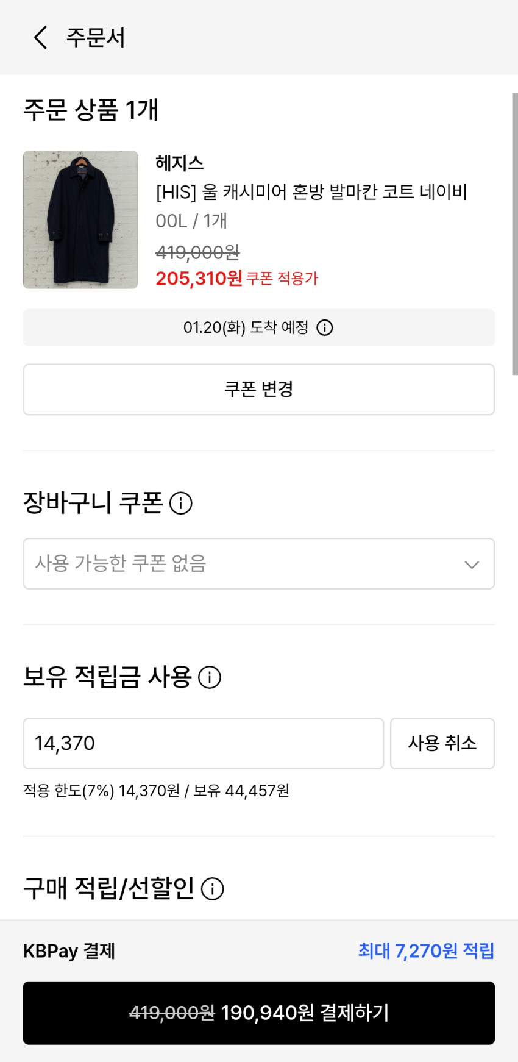Viewport: 518px width, 1062px height.
Task: Focus the 적립금 input showing 14,370
Action: (x=203, y=743)
